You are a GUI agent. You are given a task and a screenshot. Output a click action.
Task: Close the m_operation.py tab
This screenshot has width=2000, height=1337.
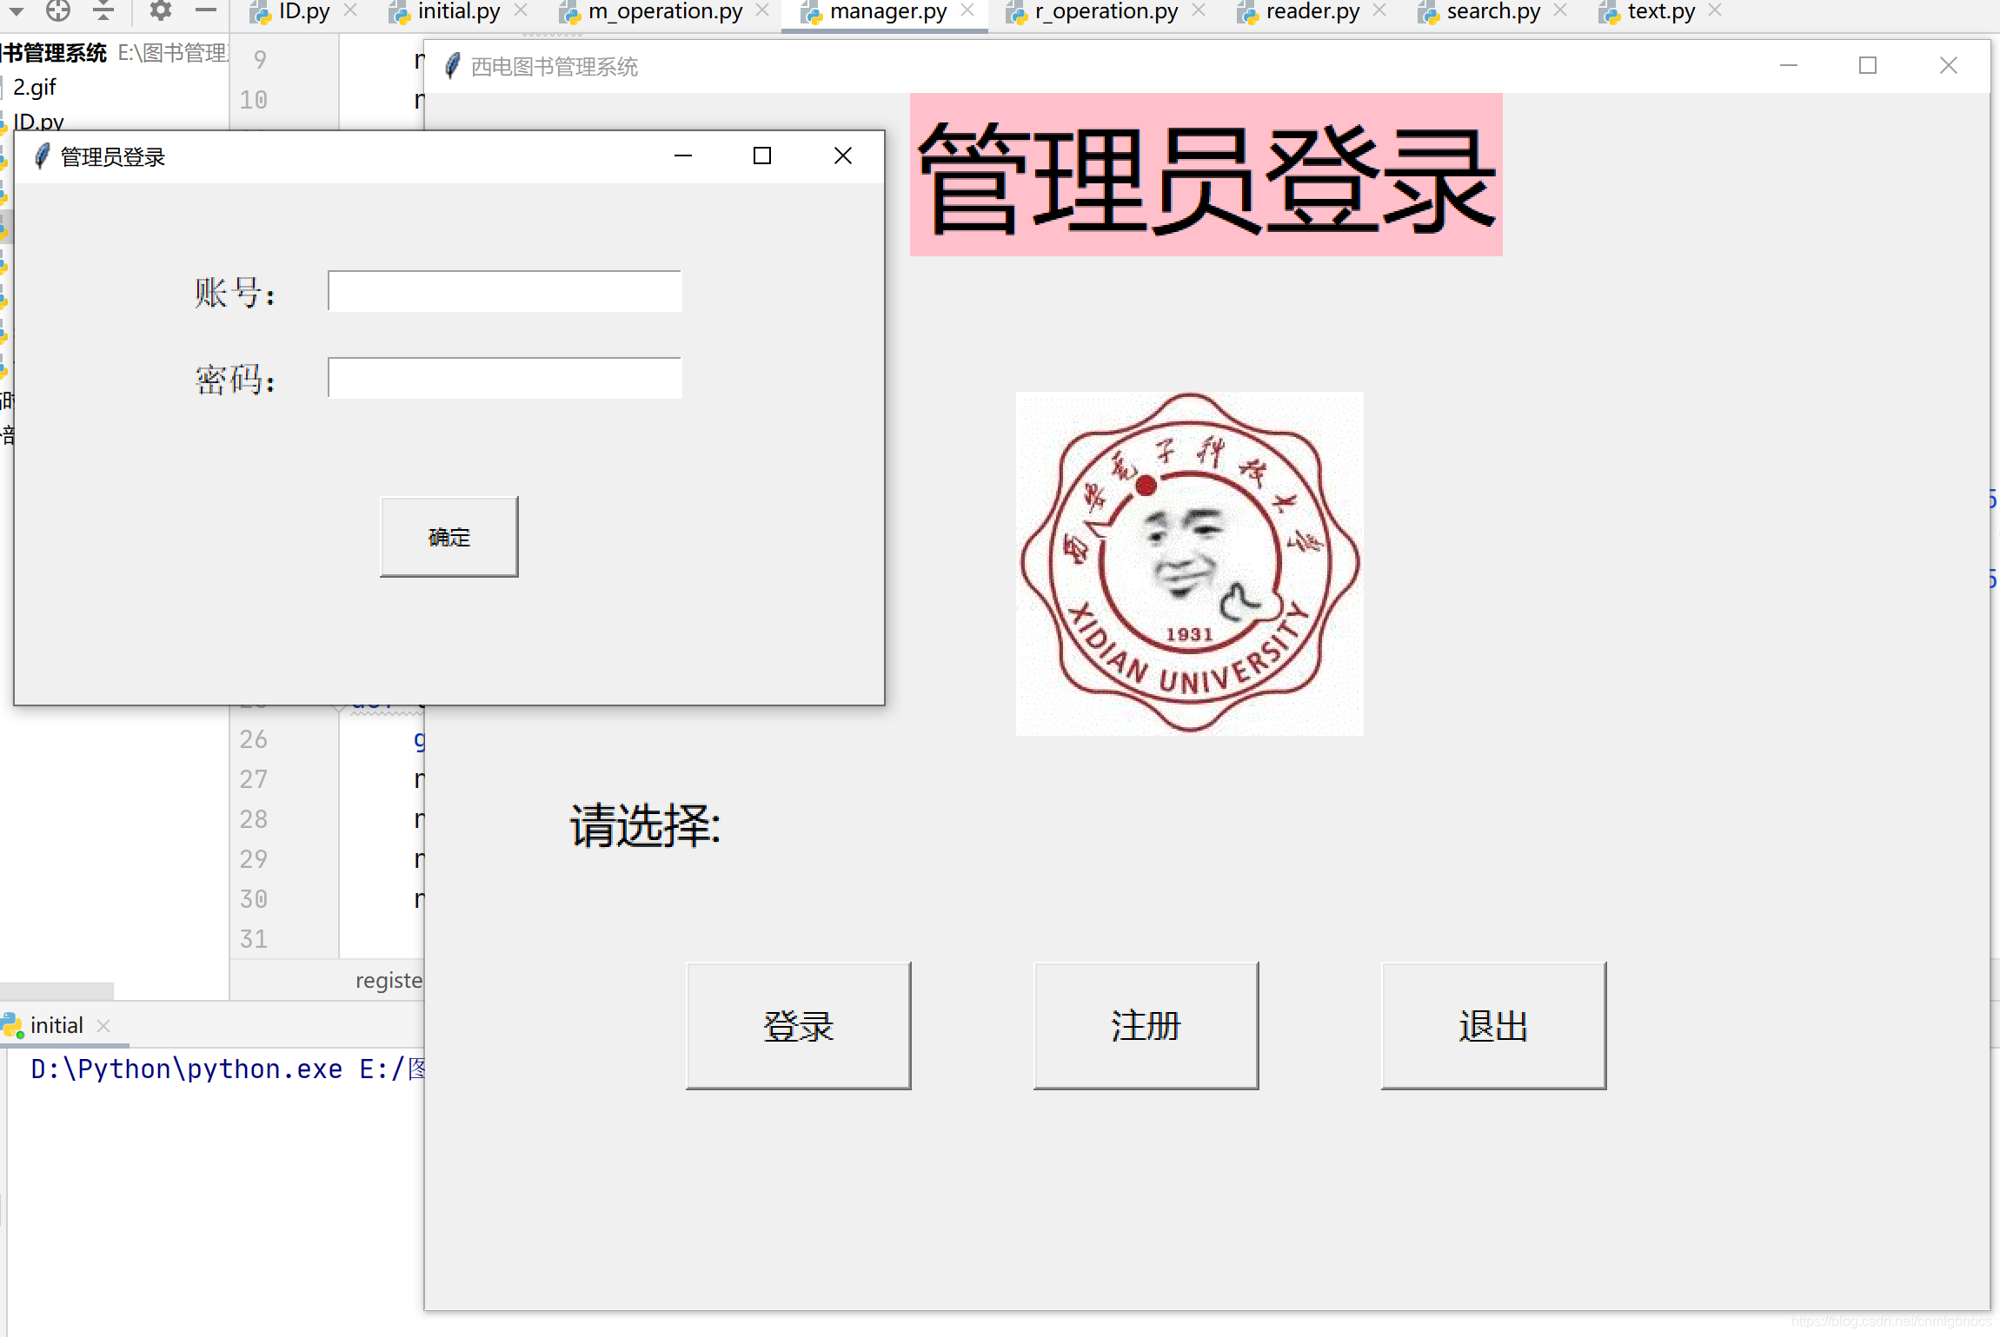[762, 10]
